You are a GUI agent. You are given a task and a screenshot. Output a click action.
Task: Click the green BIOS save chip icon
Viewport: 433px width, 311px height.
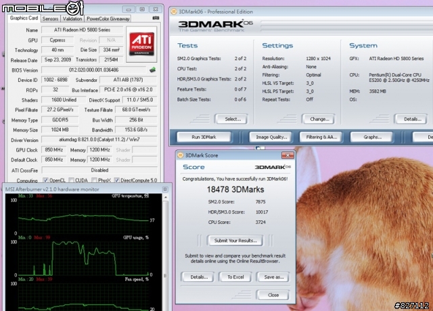(x=152, y=70)
